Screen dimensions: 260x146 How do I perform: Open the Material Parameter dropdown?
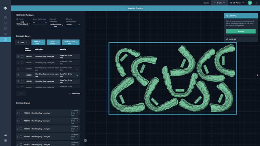pos(56,25)
